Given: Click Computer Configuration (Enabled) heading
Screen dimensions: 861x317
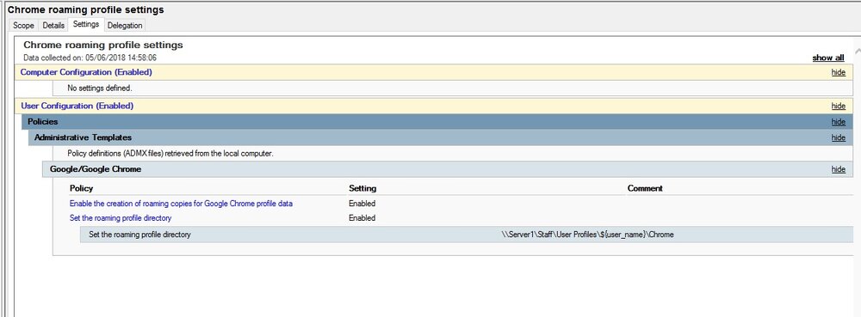Looking at the screenshot, I should (x=86, y=72).
